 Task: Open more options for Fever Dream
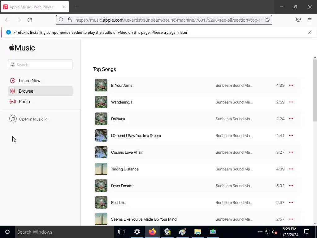coord(291,186)
